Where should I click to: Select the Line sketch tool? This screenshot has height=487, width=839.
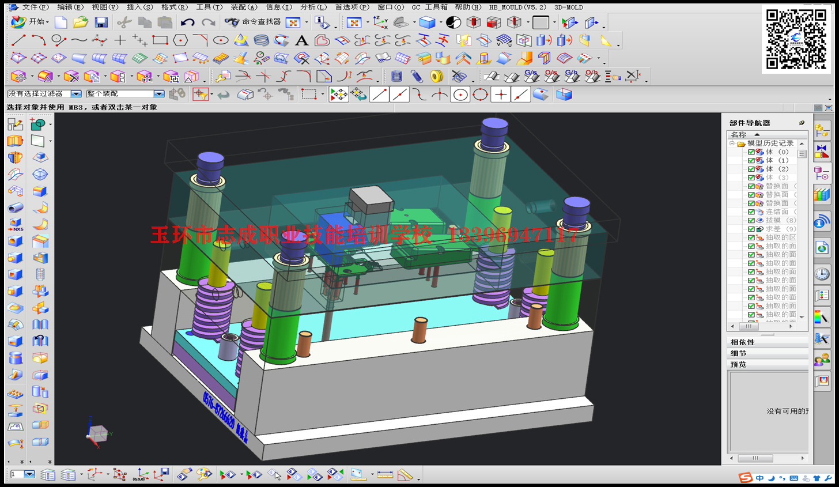click(18, 40)
